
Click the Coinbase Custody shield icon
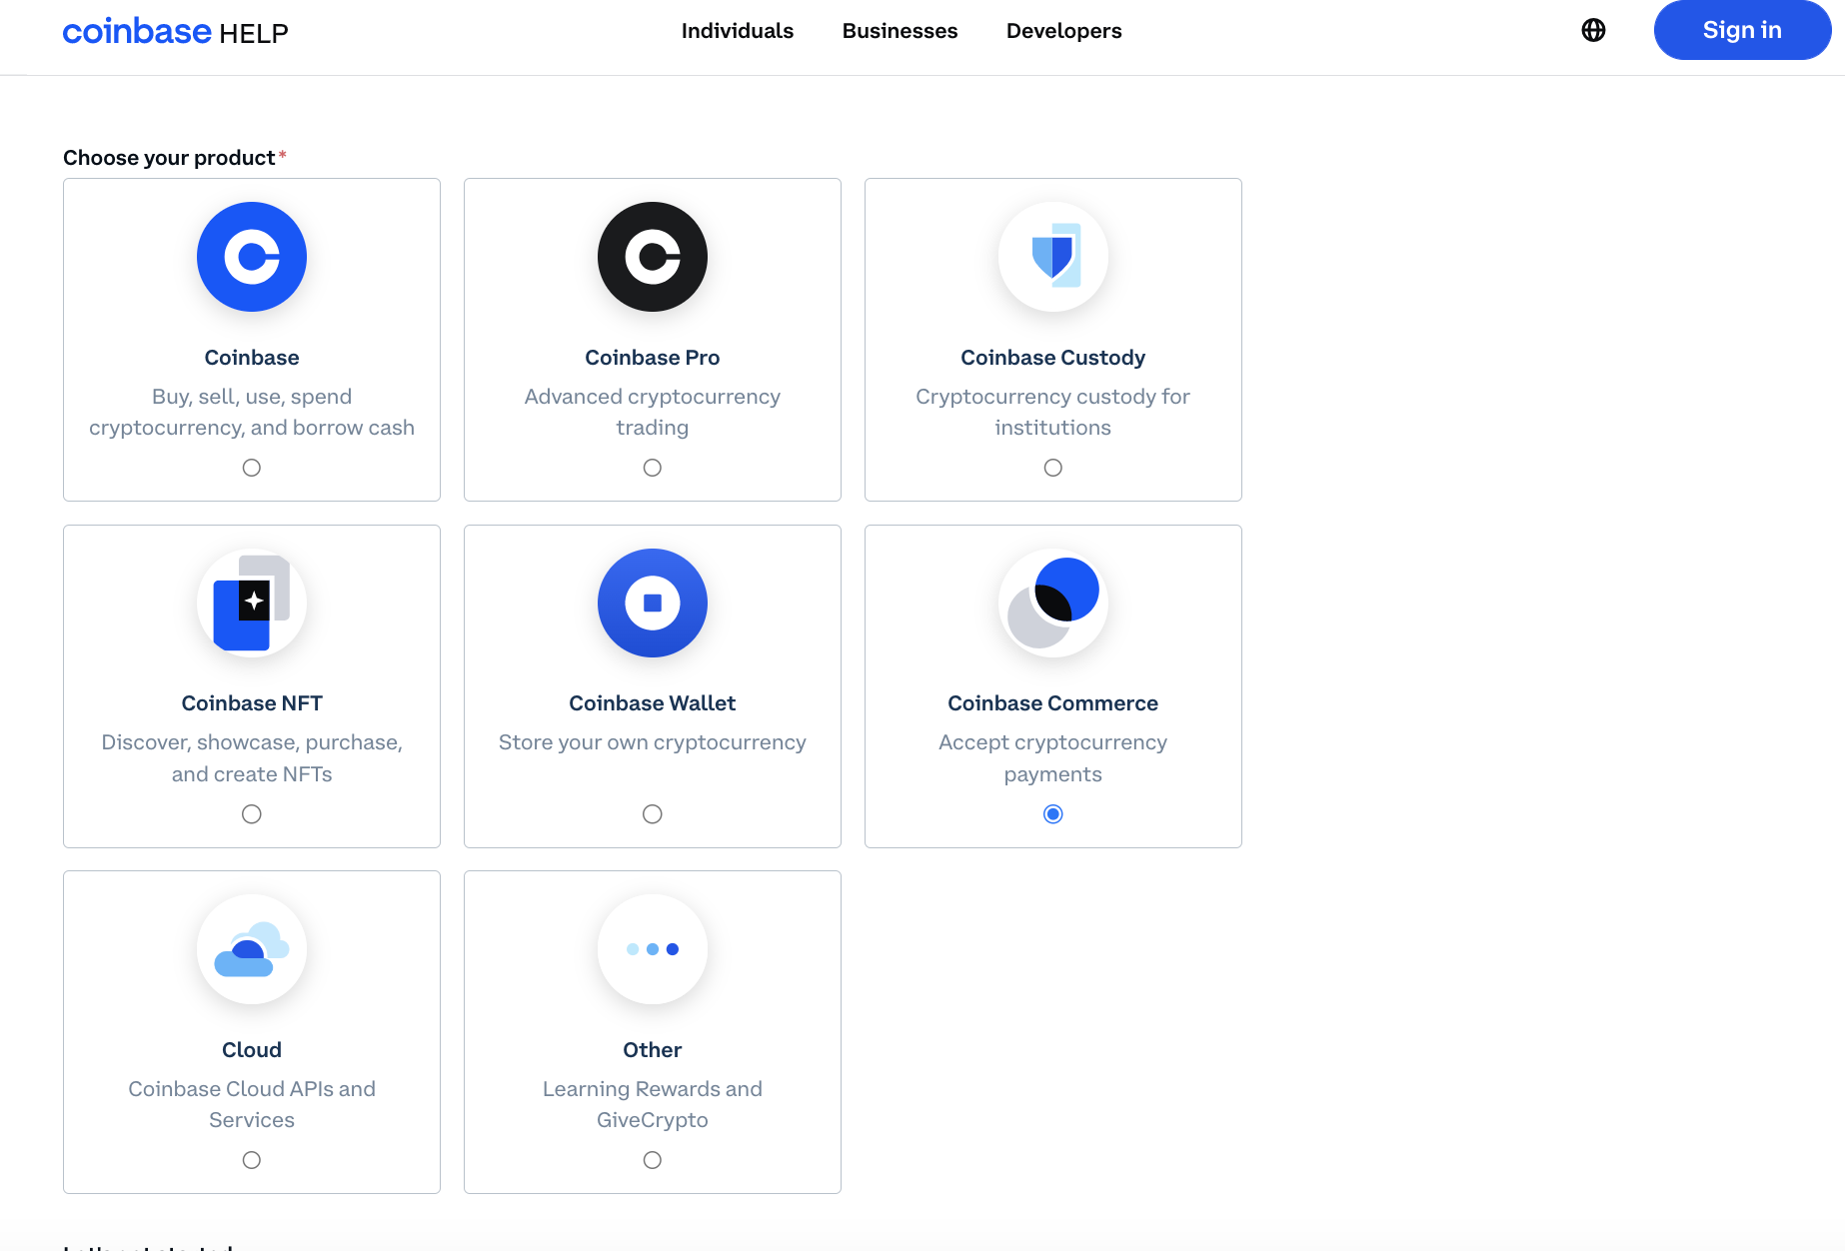coord(1052,257)
